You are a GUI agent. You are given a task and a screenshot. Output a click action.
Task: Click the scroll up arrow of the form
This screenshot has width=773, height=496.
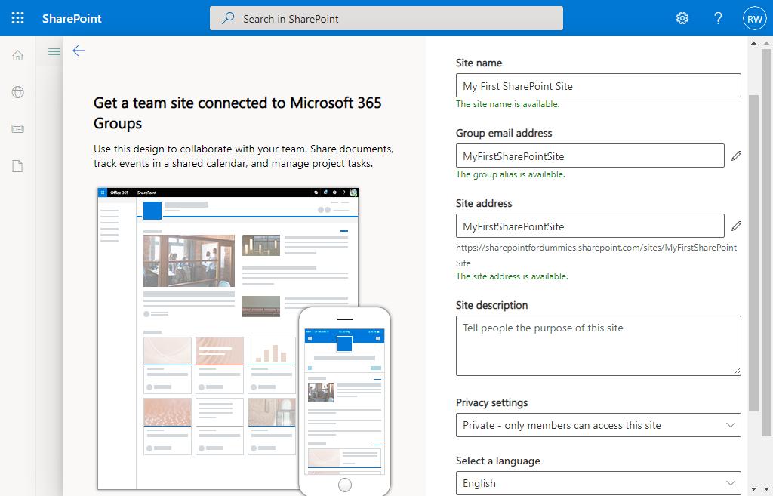tap(753, 43)
